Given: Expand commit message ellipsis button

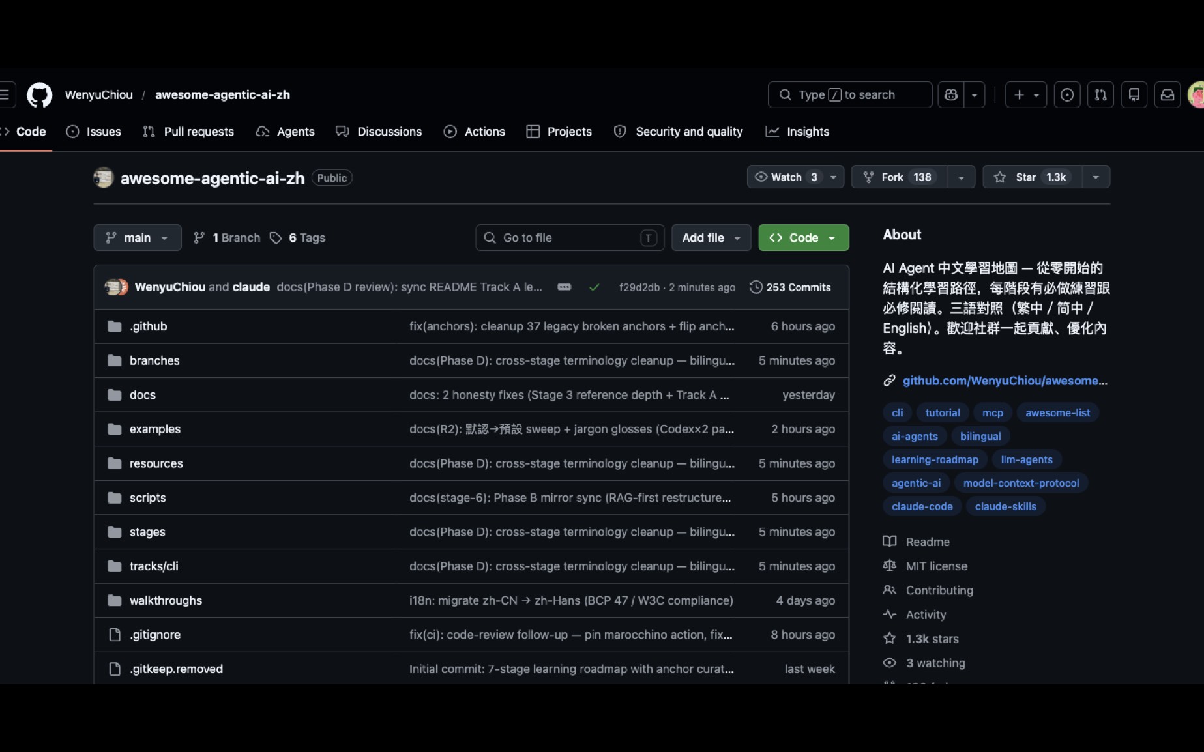Looking at the screenshot, I should point(565,287).
